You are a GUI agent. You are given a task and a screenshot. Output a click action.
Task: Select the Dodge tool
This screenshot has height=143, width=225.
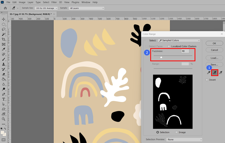point(4,89)
